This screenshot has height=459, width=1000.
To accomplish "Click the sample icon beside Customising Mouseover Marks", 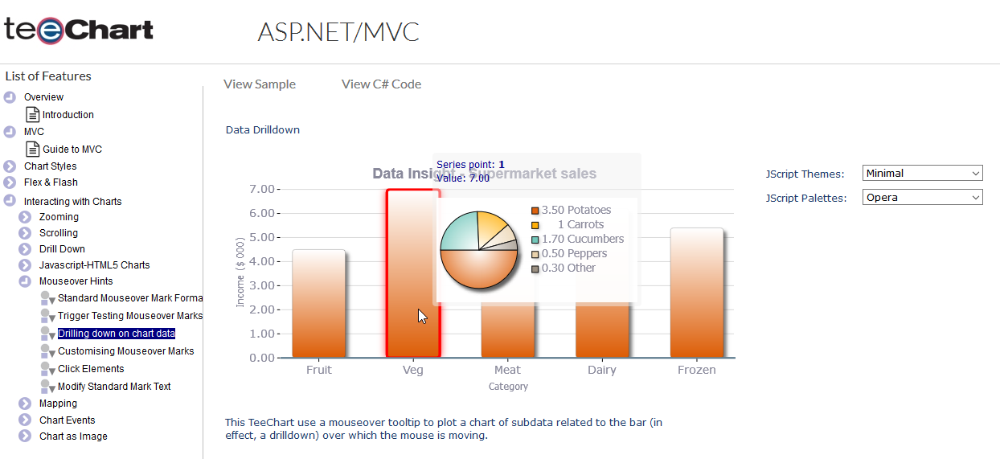I will click(47, 351).
